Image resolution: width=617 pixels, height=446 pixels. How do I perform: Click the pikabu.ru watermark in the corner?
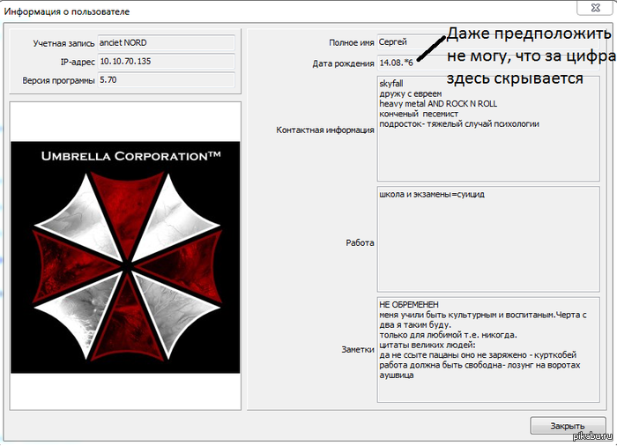591,436
